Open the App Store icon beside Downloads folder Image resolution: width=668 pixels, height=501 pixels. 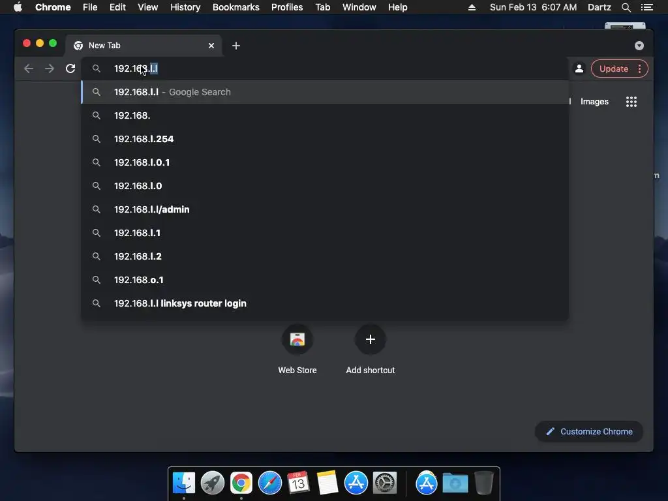pos(427,483)
